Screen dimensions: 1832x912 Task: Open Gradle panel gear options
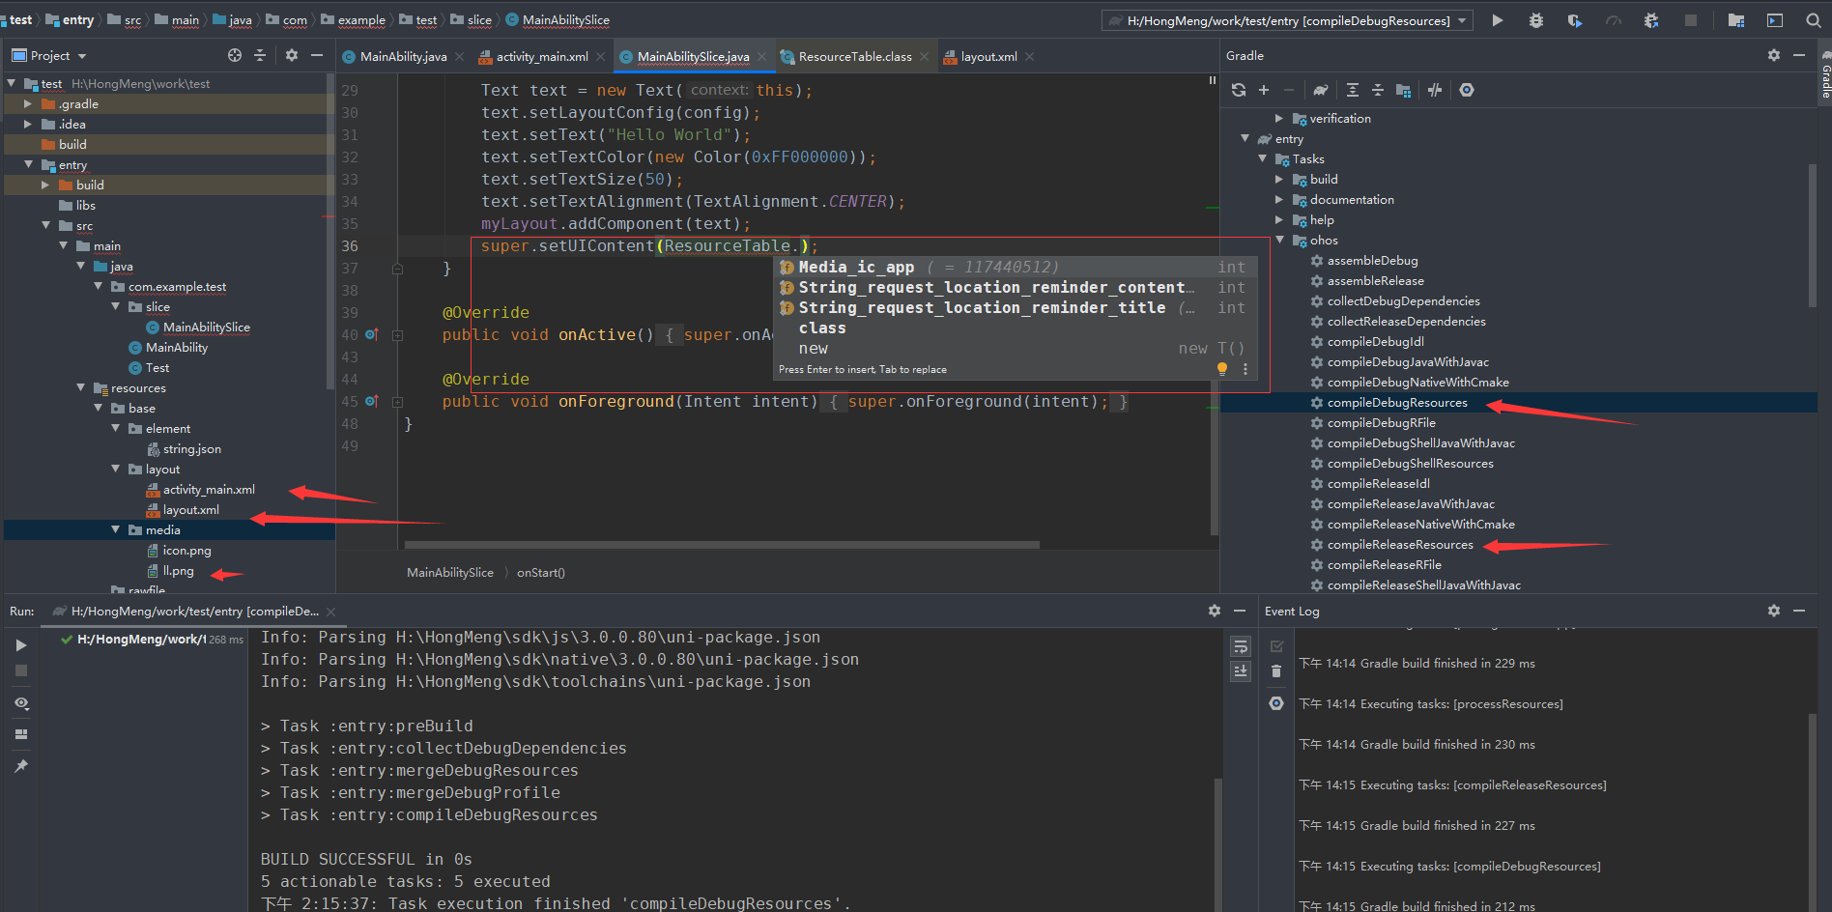1774,55
